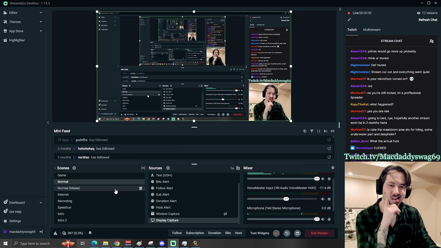The width and height of the screenshot is (441, 248).
Task: Open the scene transitions icon in Scenes header
Action: (x=143, y=168)
